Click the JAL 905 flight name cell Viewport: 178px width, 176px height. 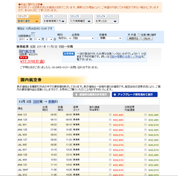[30, 145]
